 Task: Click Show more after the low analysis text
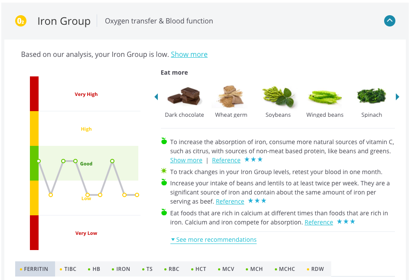point(189,54)
